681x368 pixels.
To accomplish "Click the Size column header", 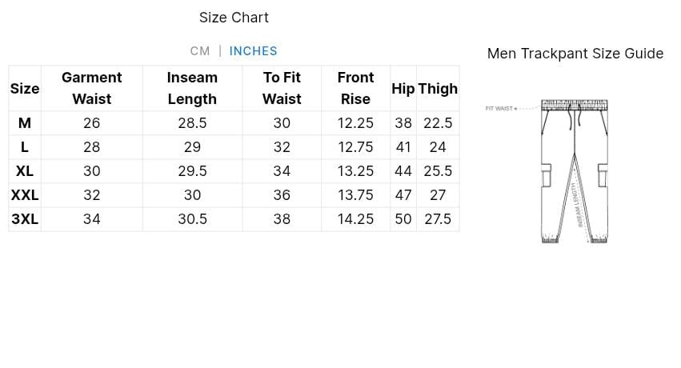I will coord(25,89).
